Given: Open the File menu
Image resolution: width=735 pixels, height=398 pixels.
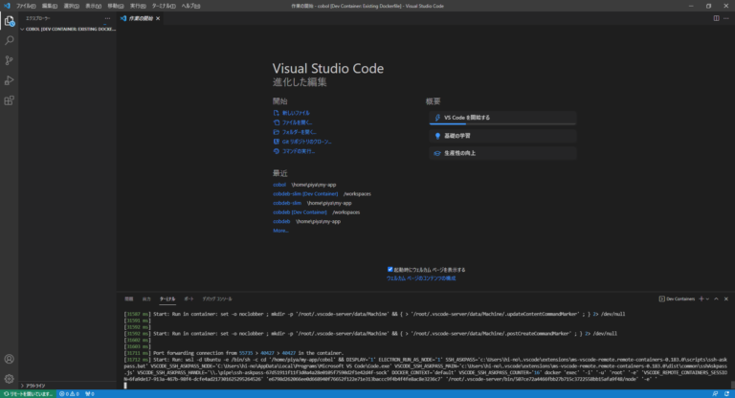Looking at the screenshot, I should click(x=26, y=6).
